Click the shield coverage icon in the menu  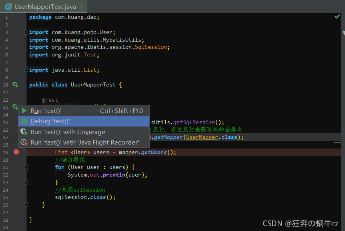coord(24,132)
